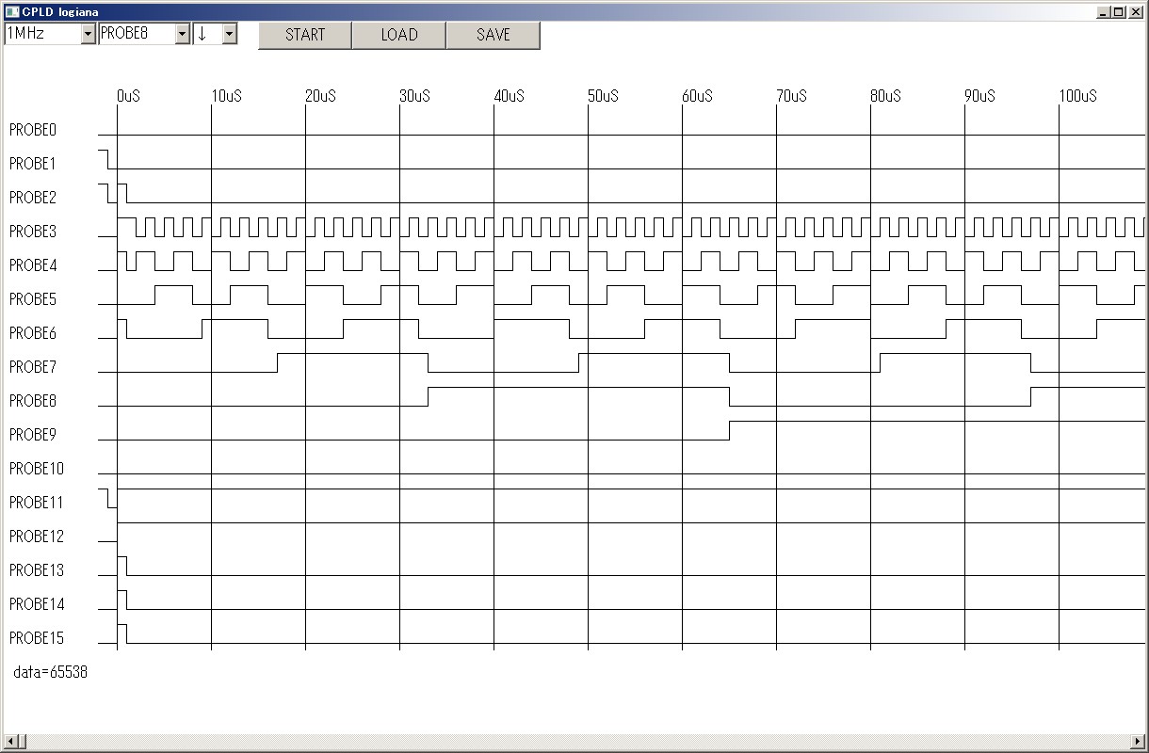Click the SAVE button
The width and height of the screenshot is (1149, 753).
tap(494, 35)
